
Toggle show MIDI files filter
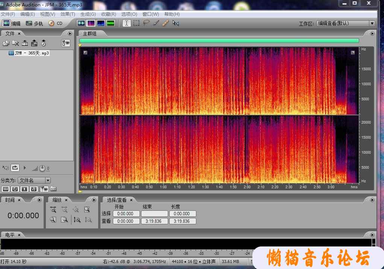click(34, 189)
